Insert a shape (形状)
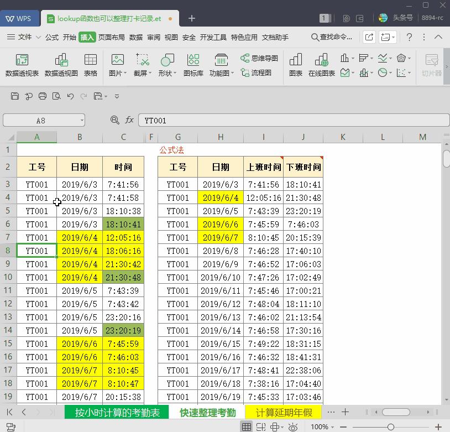This screenshot has height=432, width=450. click(x=168, y=65)
